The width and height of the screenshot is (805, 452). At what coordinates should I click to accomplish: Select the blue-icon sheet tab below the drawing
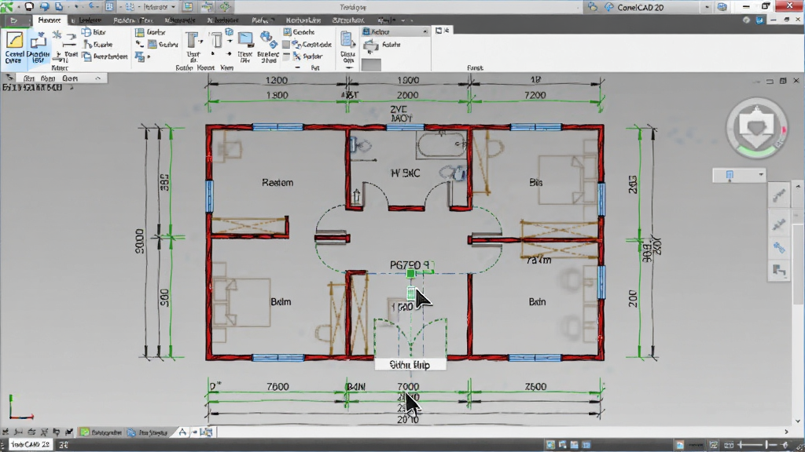tap(147, 432)
